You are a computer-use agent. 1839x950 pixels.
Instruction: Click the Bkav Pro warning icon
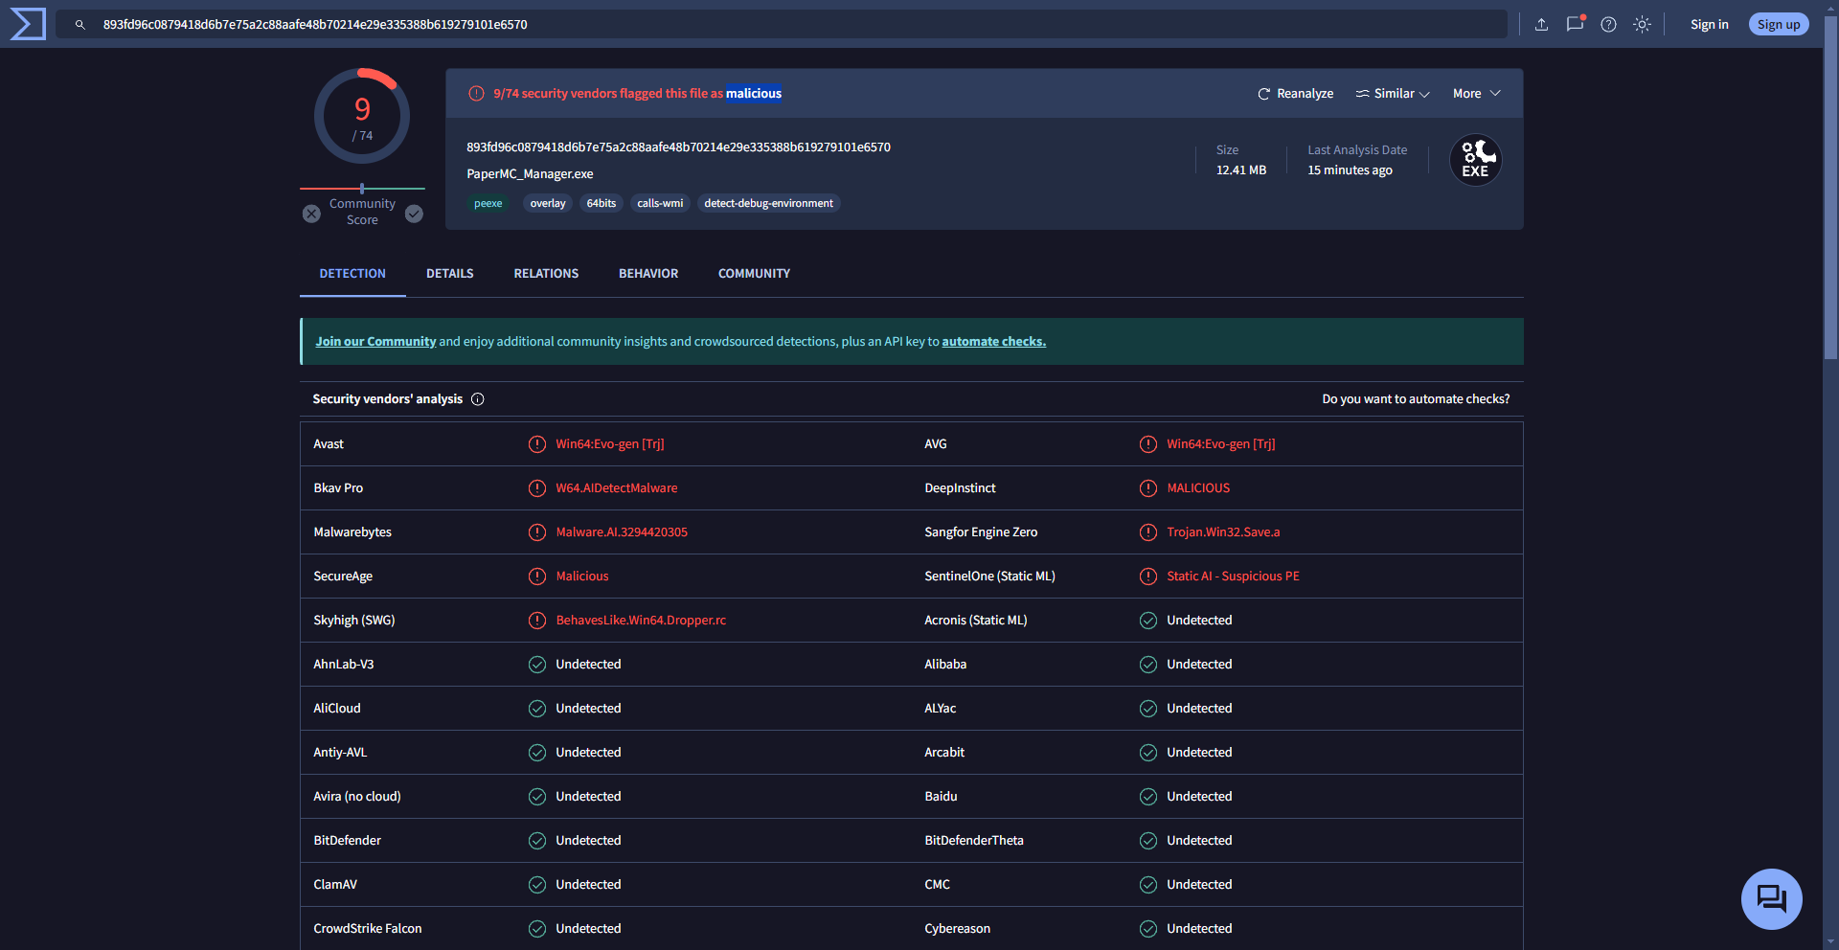(537, 488)
